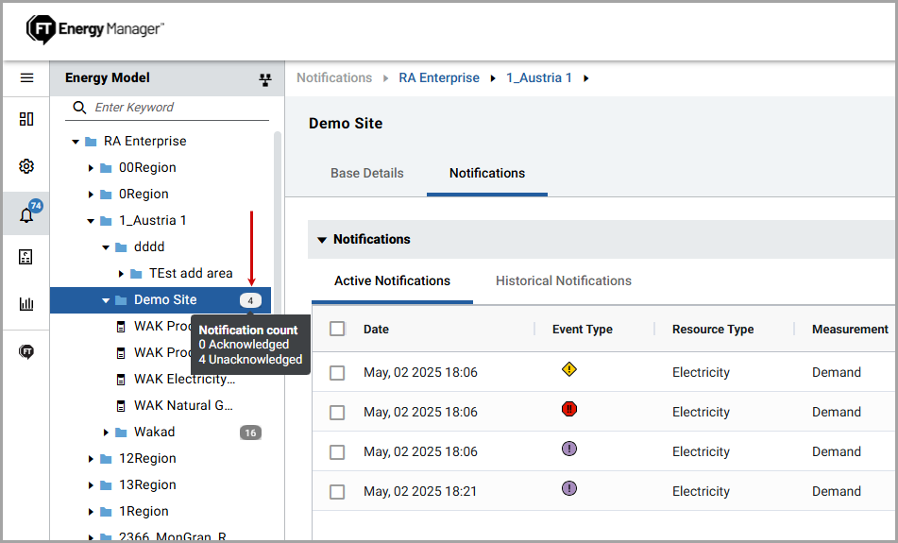898x543 pixels.
Task: Open the building site icon in sidebar
Action: pyautogui.click(x=26, y=257)
